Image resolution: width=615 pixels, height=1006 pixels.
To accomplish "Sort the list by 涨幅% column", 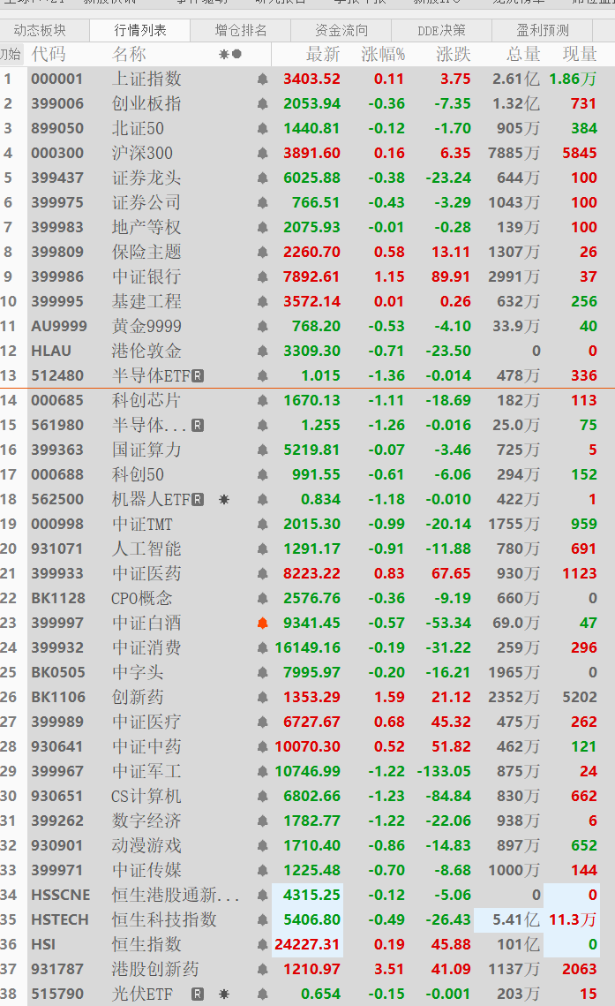I will 383,54.
